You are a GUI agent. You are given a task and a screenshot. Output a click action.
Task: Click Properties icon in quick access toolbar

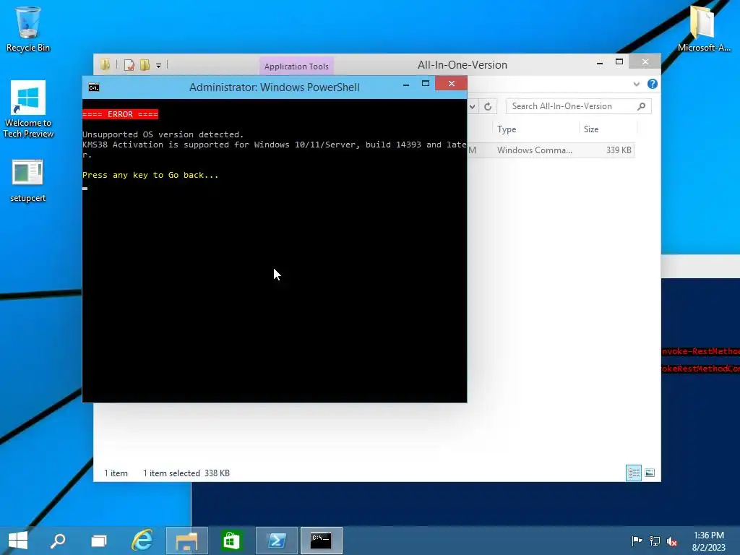[129, 65]
